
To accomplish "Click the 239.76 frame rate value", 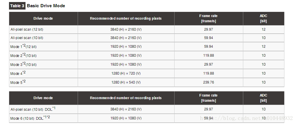I will [x=208, y=82].
